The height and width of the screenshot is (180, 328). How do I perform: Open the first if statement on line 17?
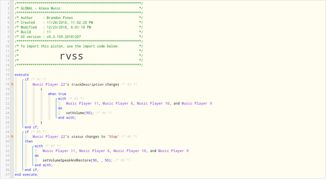(x=27, y=80)
